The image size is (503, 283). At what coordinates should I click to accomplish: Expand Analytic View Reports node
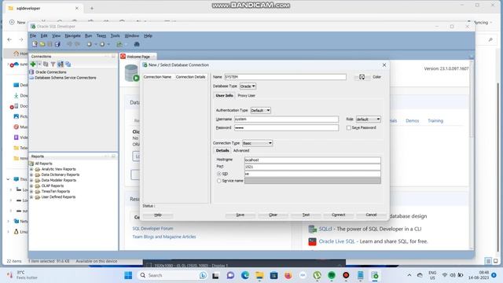[31, 169]
